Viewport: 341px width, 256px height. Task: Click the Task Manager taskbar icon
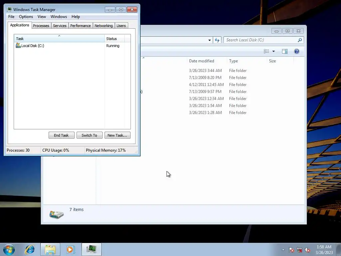[x=91, y=249]
